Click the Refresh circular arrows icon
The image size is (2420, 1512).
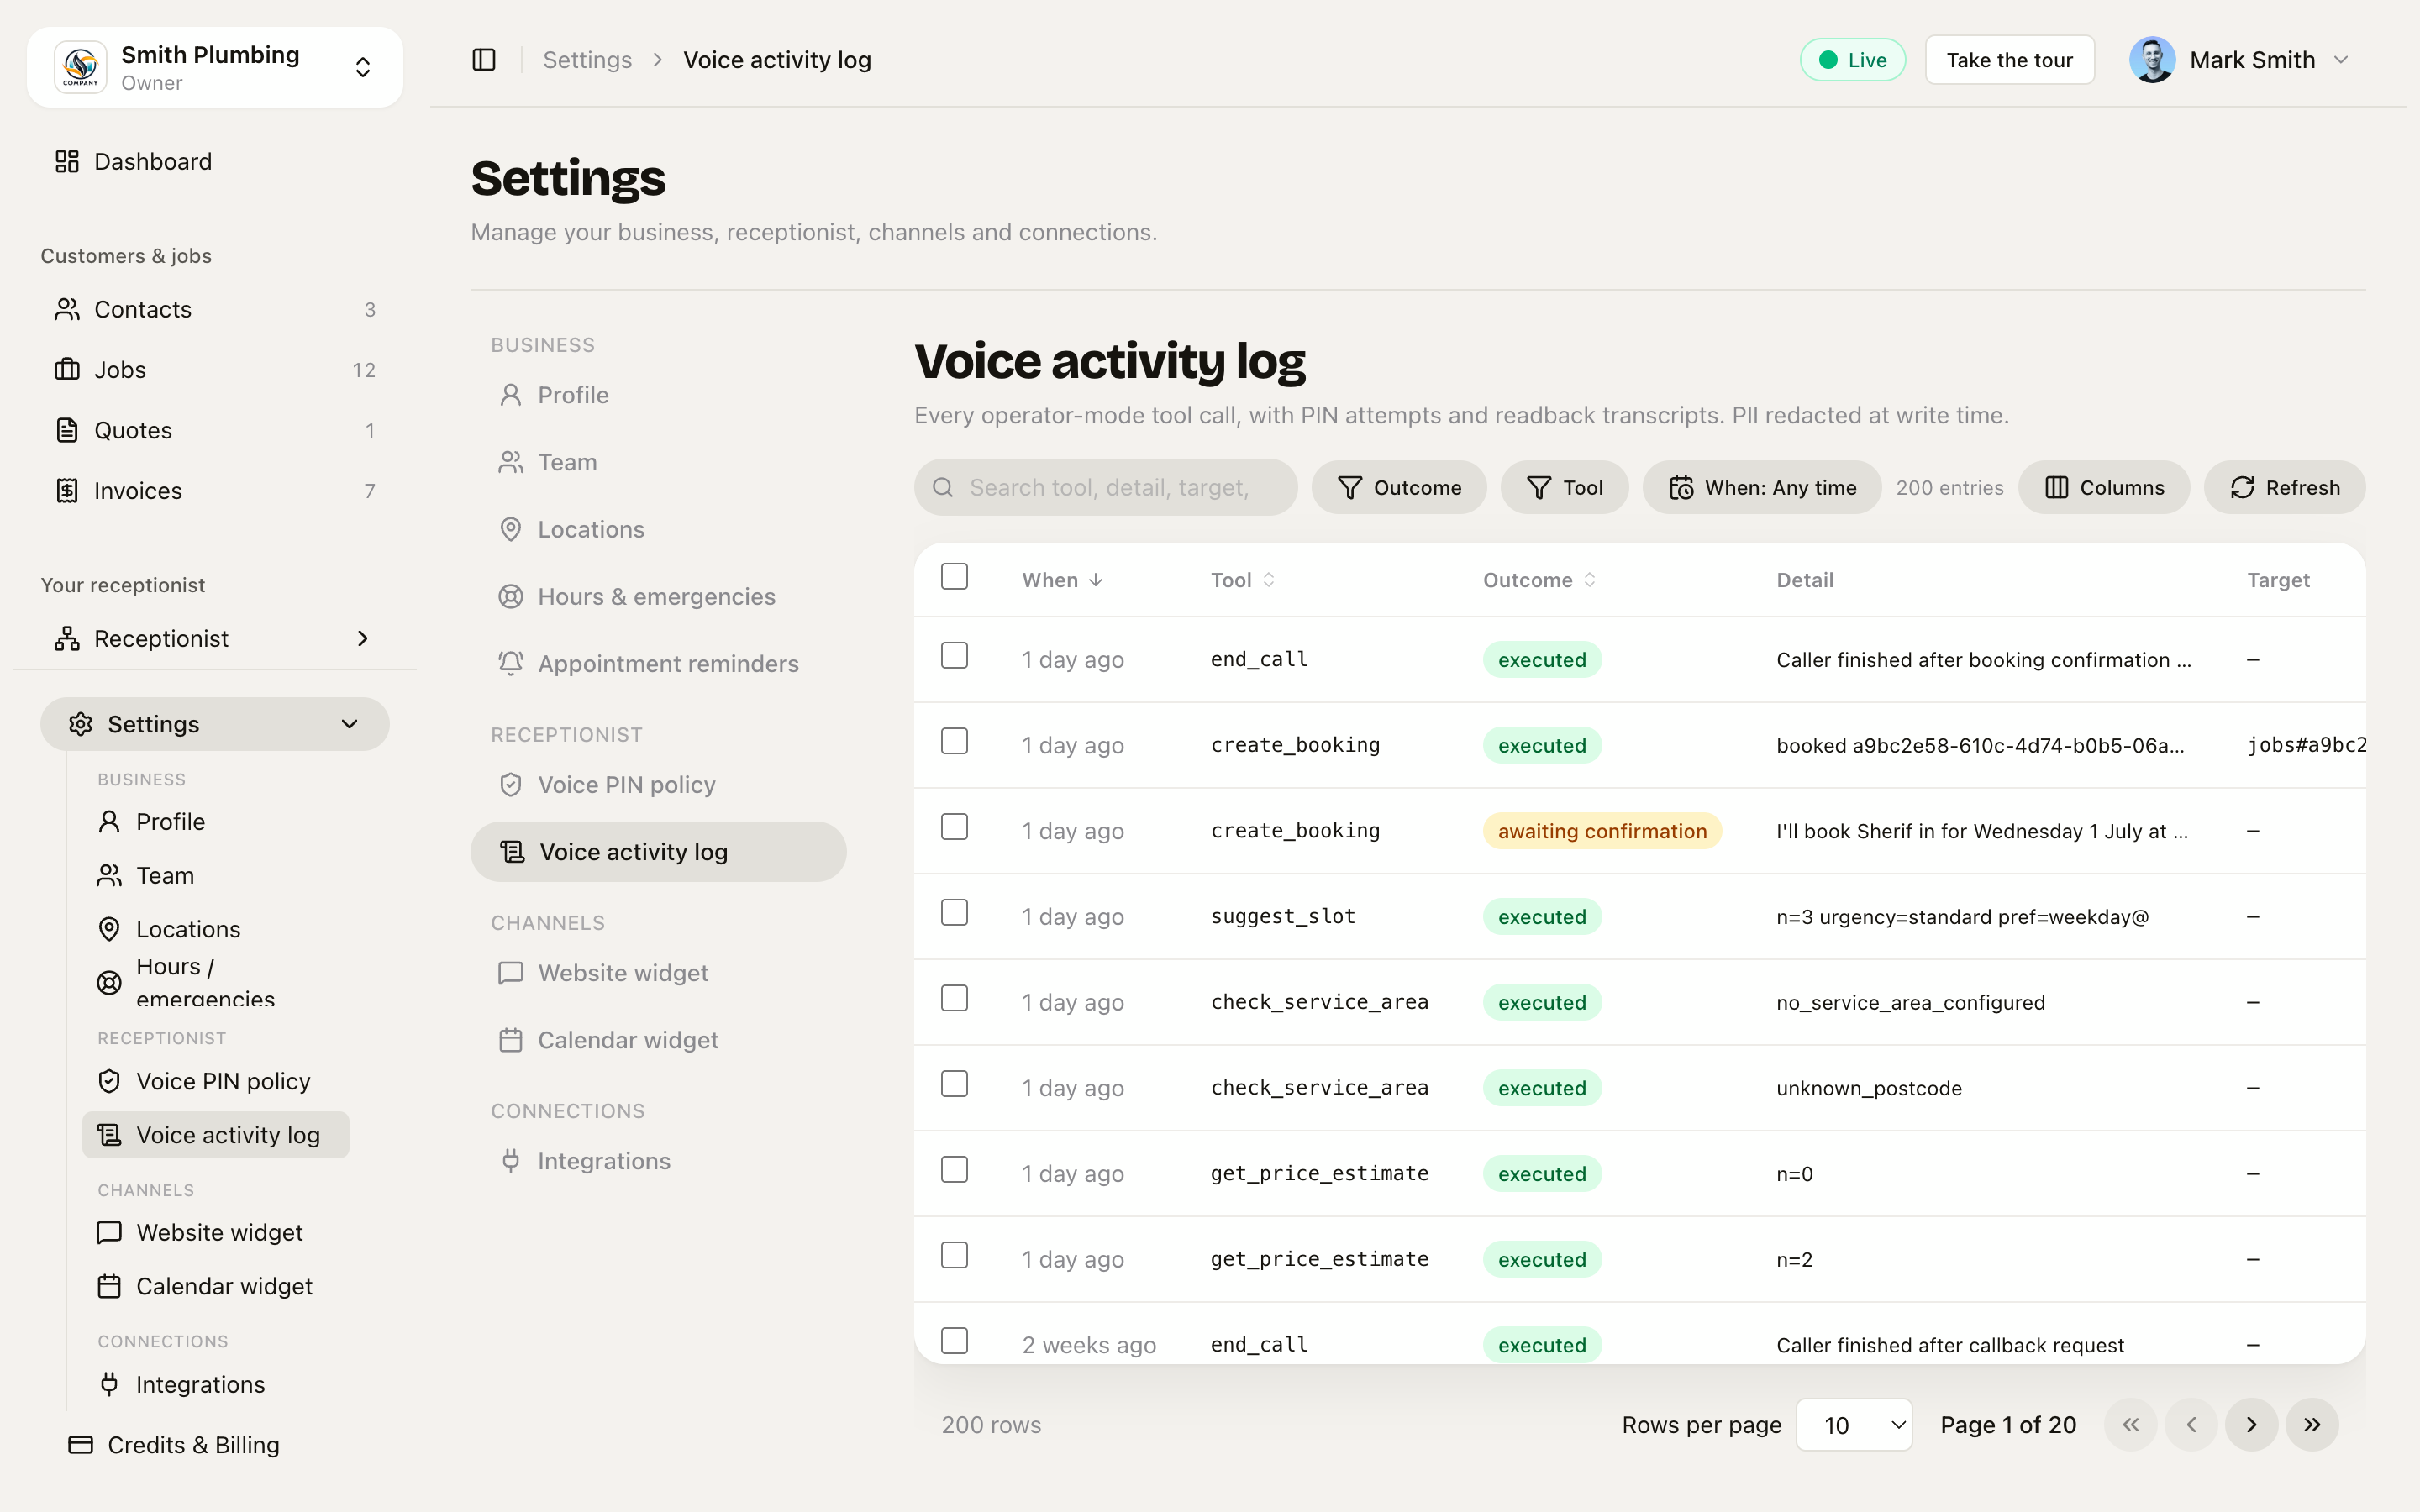pyautogui.click(x=2243, y=488)
